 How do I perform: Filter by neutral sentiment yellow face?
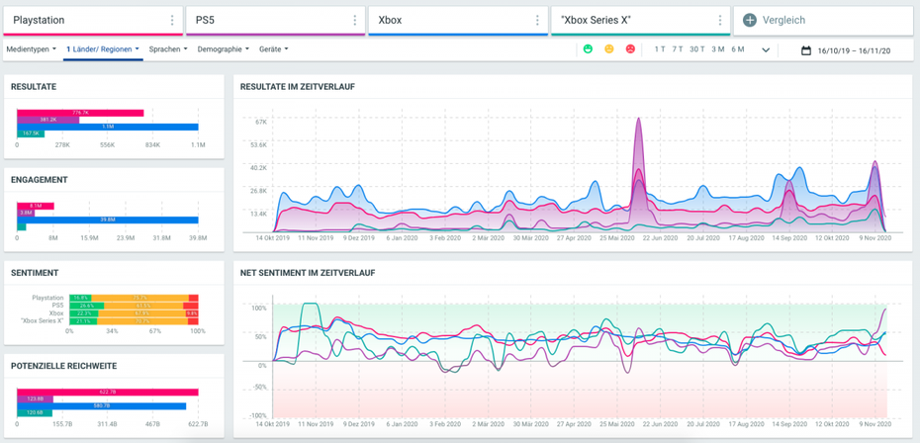tap(609, 49)
